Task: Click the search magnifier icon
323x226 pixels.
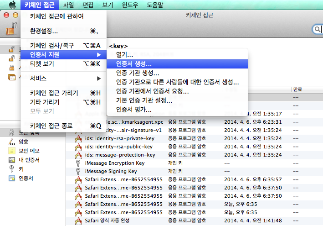Action: point(318,29)
